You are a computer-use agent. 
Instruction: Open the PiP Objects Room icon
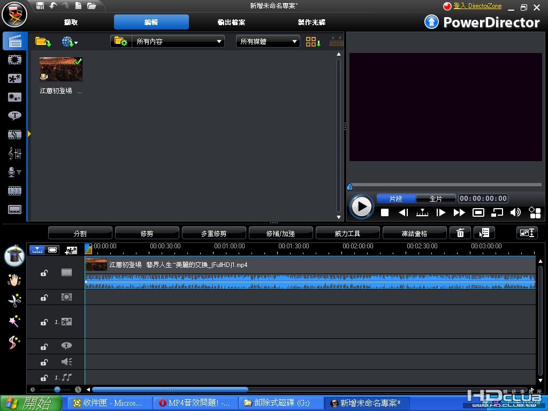click(x=14, y=78)
